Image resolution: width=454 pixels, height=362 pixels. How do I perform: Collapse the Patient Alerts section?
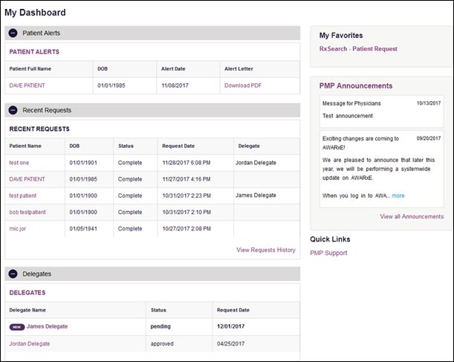click(x=13, y=33)
